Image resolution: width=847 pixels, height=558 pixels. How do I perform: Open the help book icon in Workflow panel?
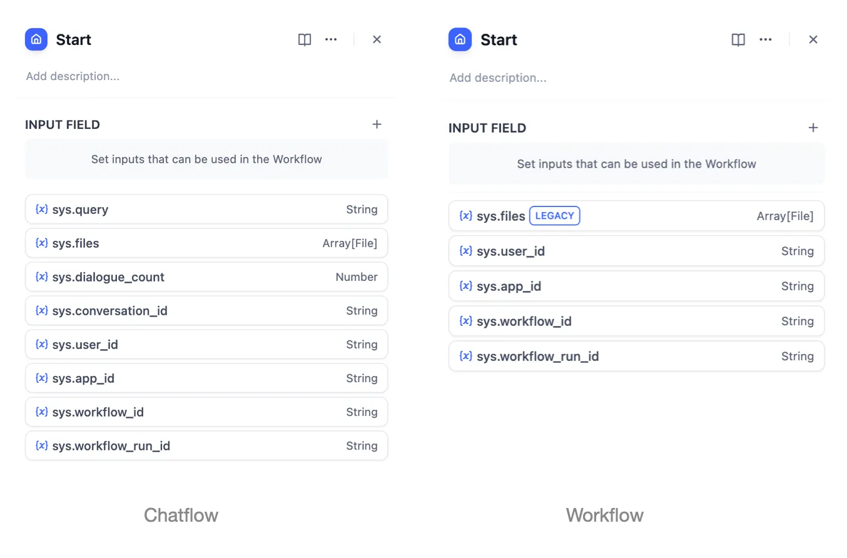point(738,39)
